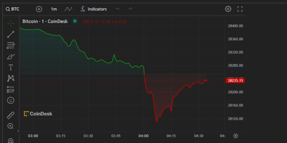This screenshot has height=143, width=287.
Task: Toggle the magnet snap mode
Action: pos(11,141)
